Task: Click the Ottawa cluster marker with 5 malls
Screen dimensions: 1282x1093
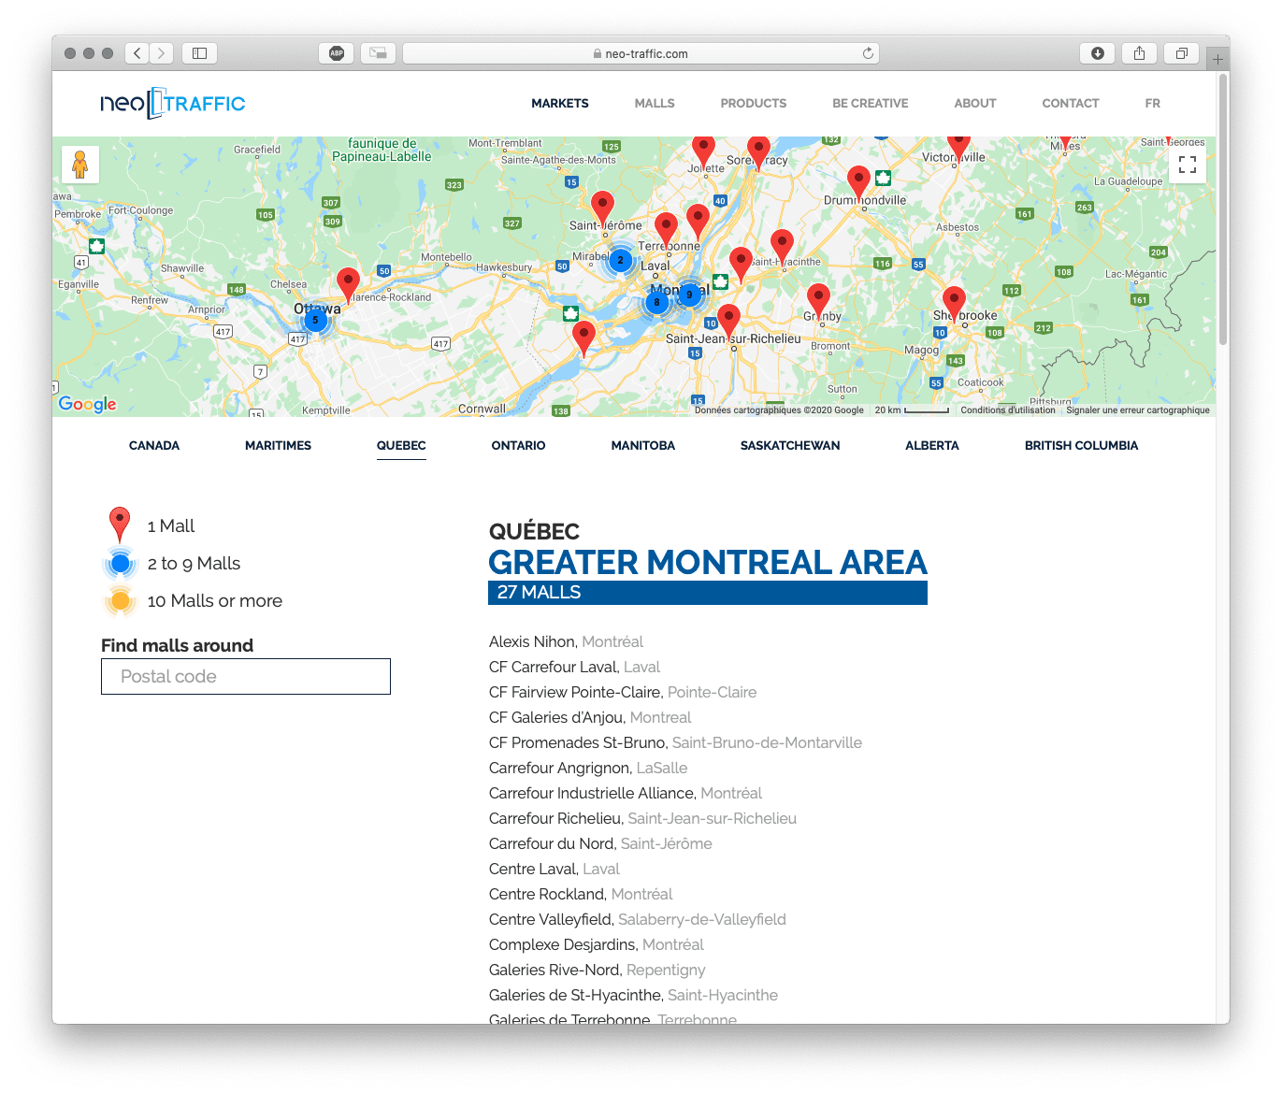Action: coord(315,321)
